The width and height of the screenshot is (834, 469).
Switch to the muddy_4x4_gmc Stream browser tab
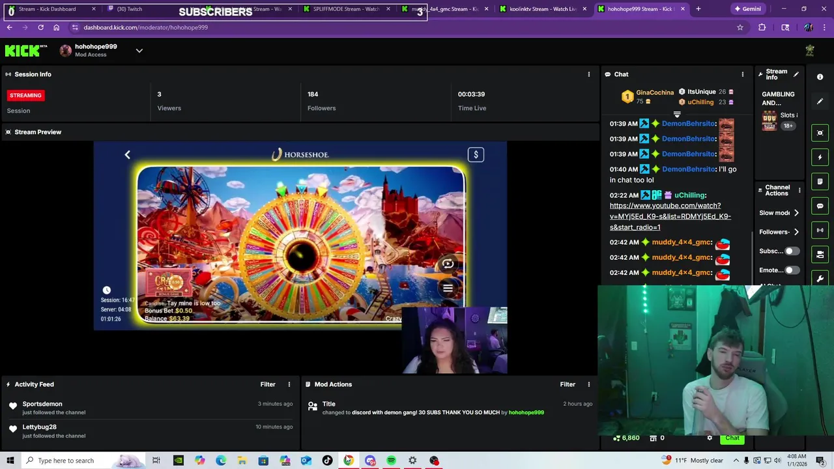(x=444, y=9)
